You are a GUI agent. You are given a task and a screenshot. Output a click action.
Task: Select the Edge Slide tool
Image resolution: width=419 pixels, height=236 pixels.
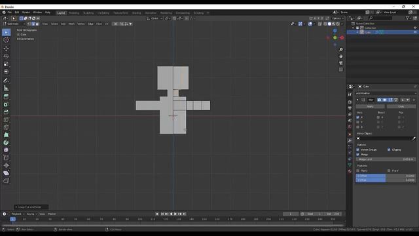click(x=6, y=157)
